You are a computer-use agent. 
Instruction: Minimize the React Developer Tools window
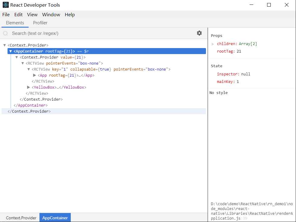click(251, 5)
